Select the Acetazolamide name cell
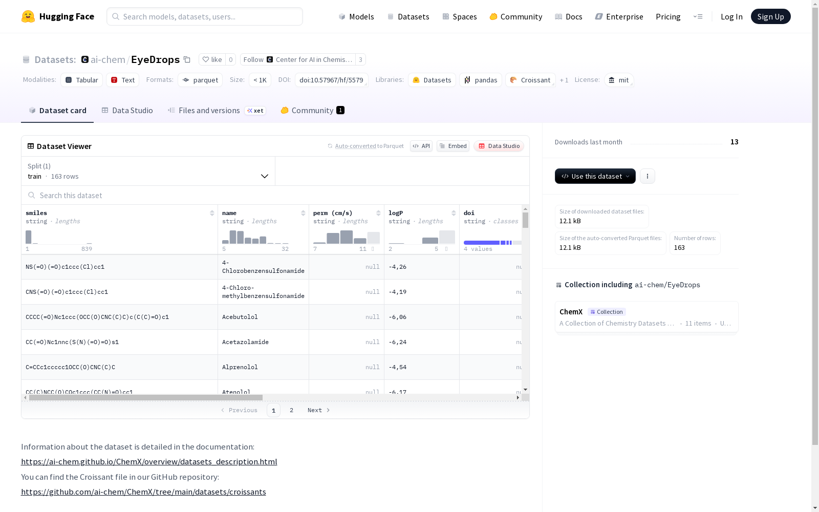This screenshot has width=819, height=512. point(263,342)
